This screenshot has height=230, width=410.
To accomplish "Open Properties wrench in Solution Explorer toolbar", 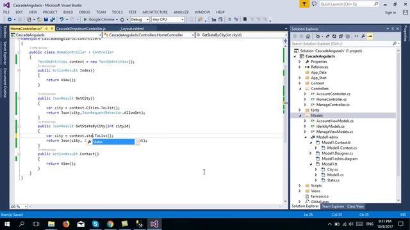I will click(363, 36).
